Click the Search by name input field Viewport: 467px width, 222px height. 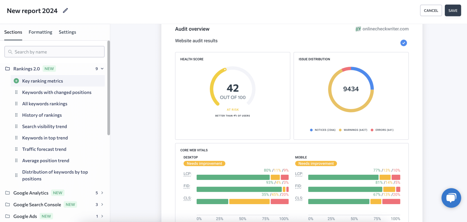(x=54, y=51)
